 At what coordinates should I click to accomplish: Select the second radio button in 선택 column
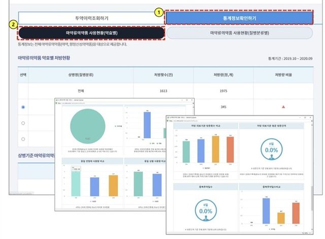pyautogui.click(x=23, y=123)
